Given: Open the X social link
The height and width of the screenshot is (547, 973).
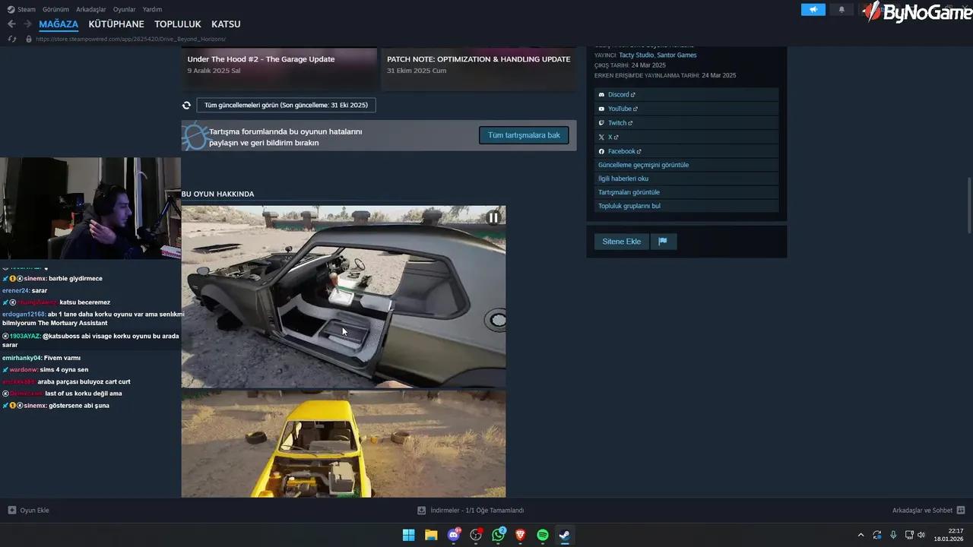Looking at the screenshot, I should pos(686,138).
